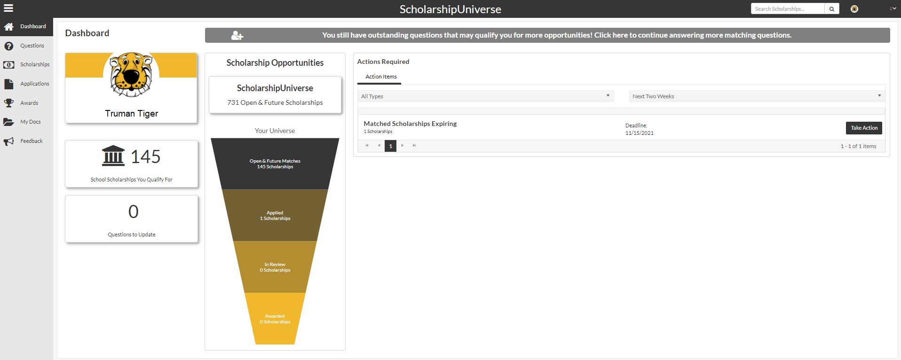Click the Dashboard home icon
Viewport: 901px width, 360px height.
point(8,27)
